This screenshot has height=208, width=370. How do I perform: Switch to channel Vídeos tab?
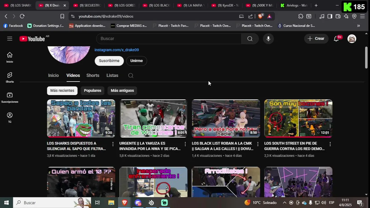73,75
